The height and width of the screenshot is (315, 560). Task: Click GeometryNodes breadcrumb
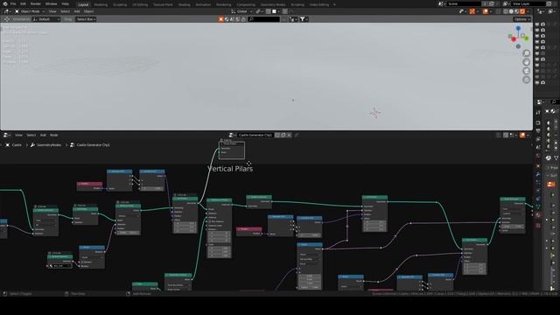[x=49, y=145]
